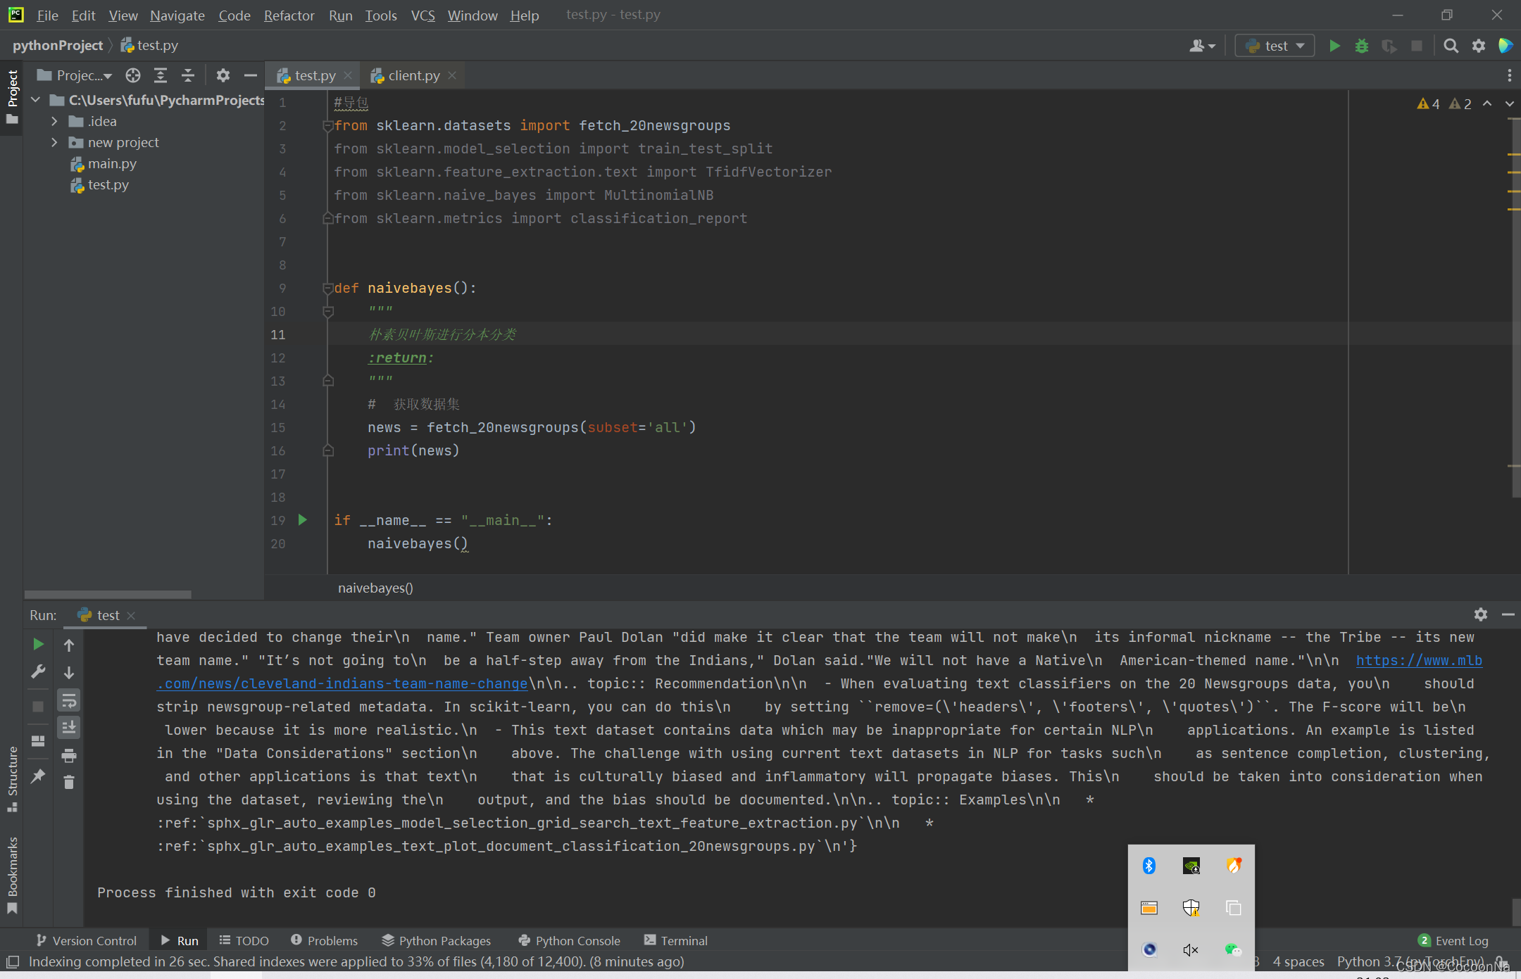Open the Refactor menu
The height and width of the screenshot is (979, 1521).
click(289, 15)
